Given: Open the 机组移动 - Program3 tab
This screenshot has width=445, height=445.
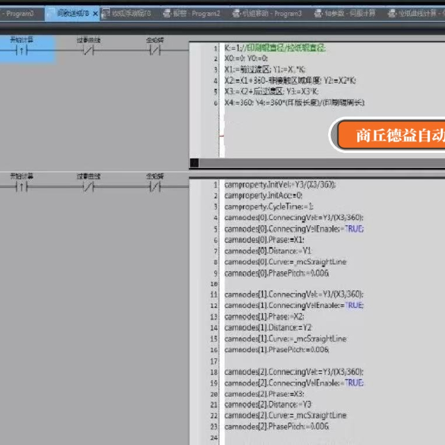Looking at the screenshot, I should (x=267, y=13).
